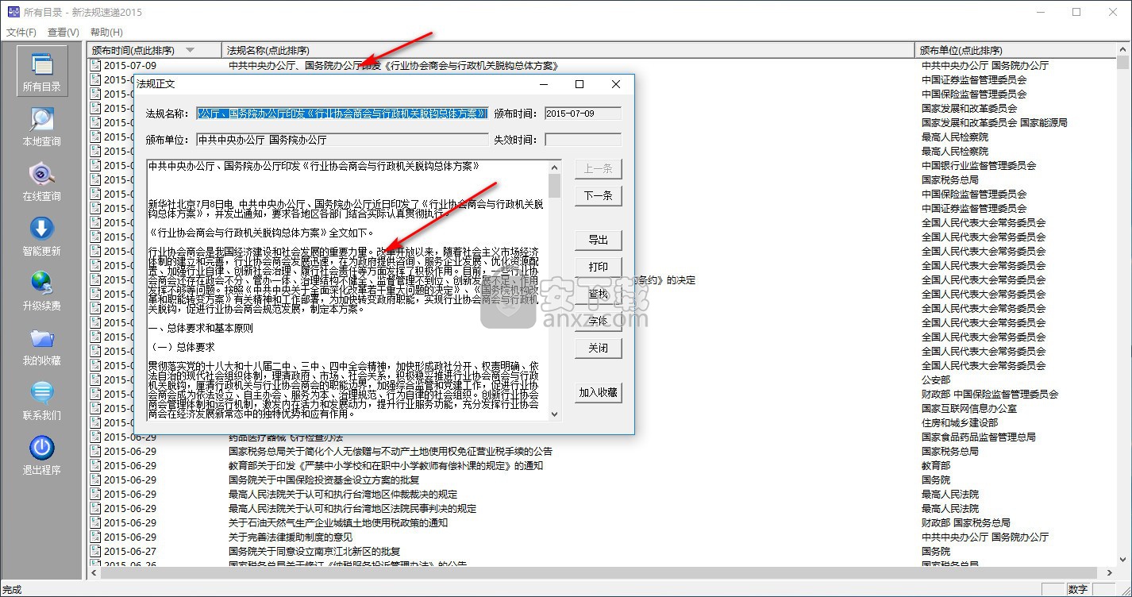Select row 最高人民法院关于认可和执行台湾地区仲裁裁决的规定
This screenshot has height=597, width=1132.
pyautogui.click(x=343, y=494)
